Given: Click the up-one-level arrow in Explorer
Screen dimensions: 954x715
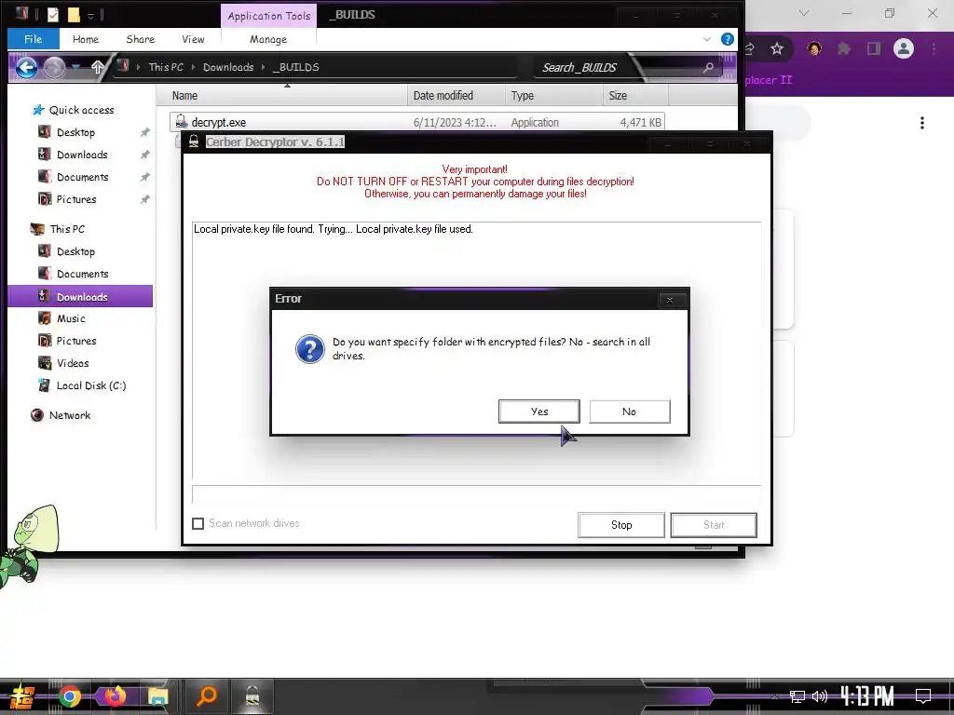Looking at the screenshot, I should (97, 67).
